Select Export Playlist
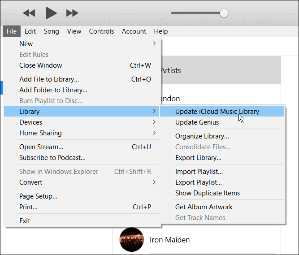 [222, 182]
